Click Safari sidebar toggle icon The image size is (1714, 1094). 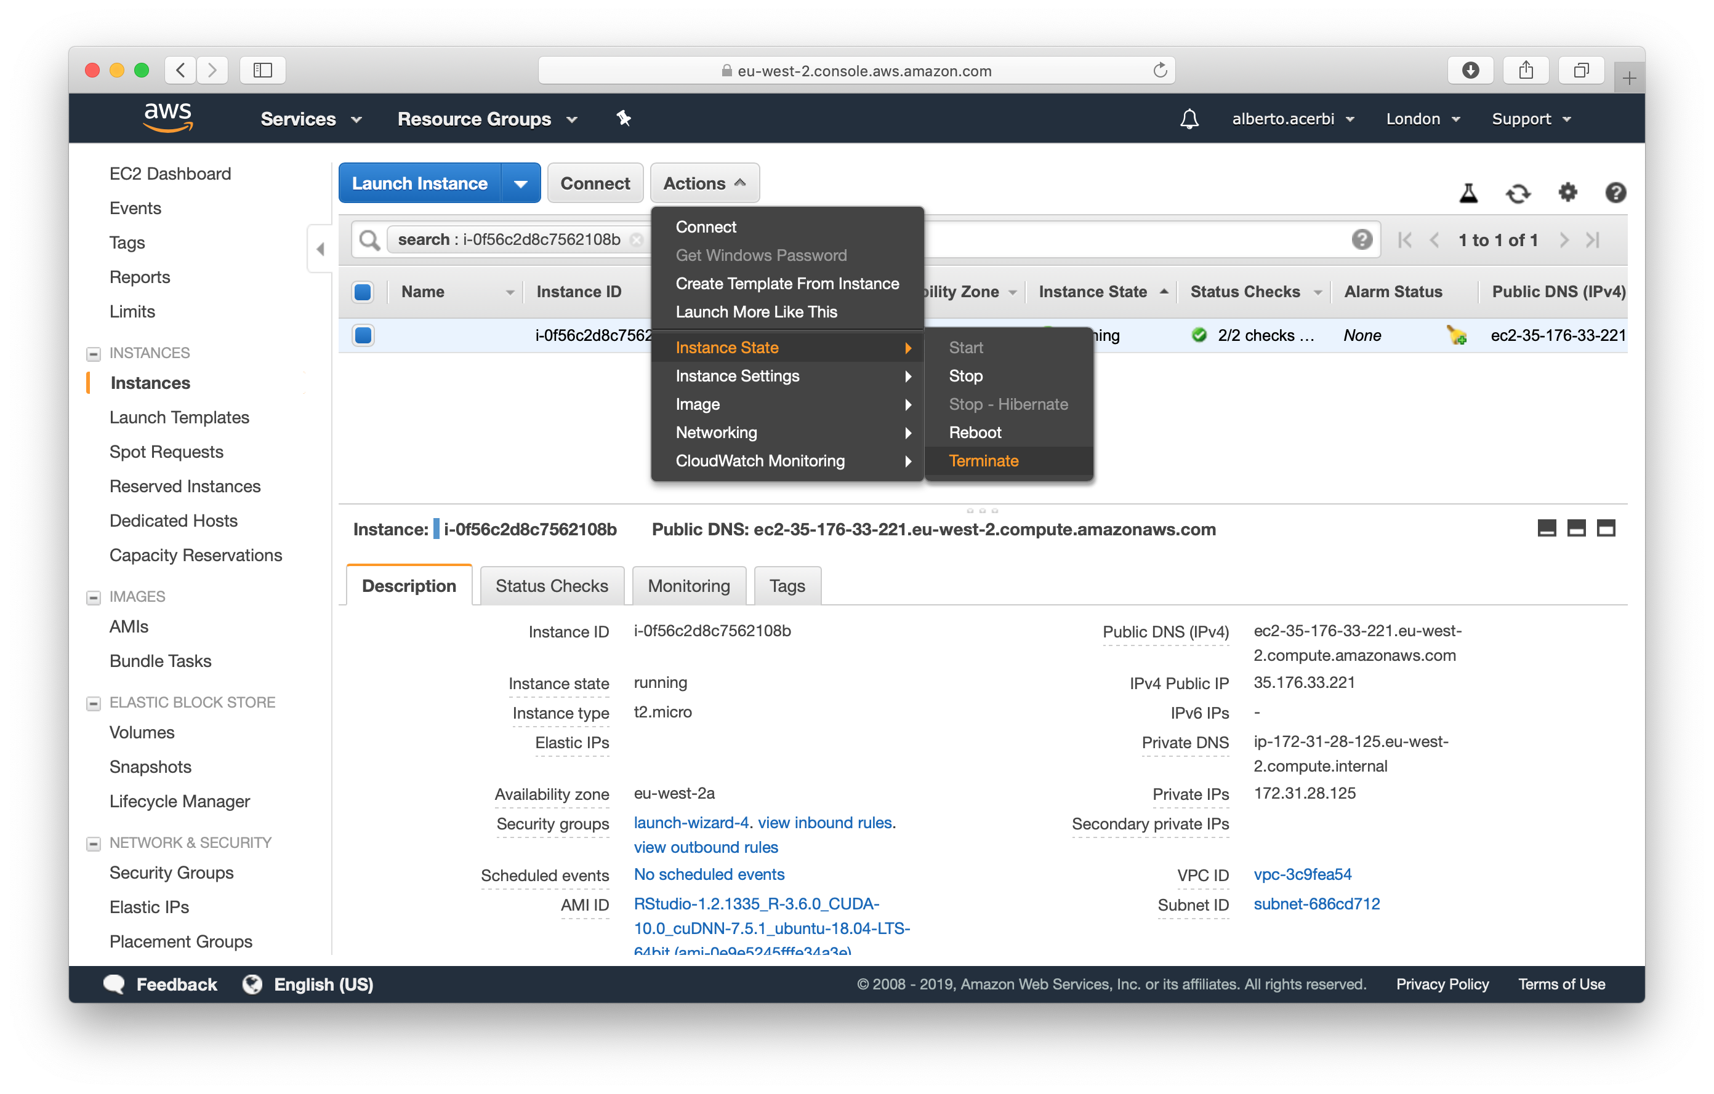[x=263, y=70]
